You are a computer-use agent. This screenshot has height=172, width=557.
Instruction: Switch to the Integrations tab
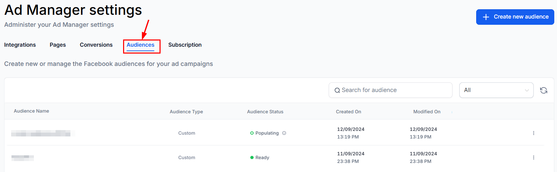click(20, 45)
